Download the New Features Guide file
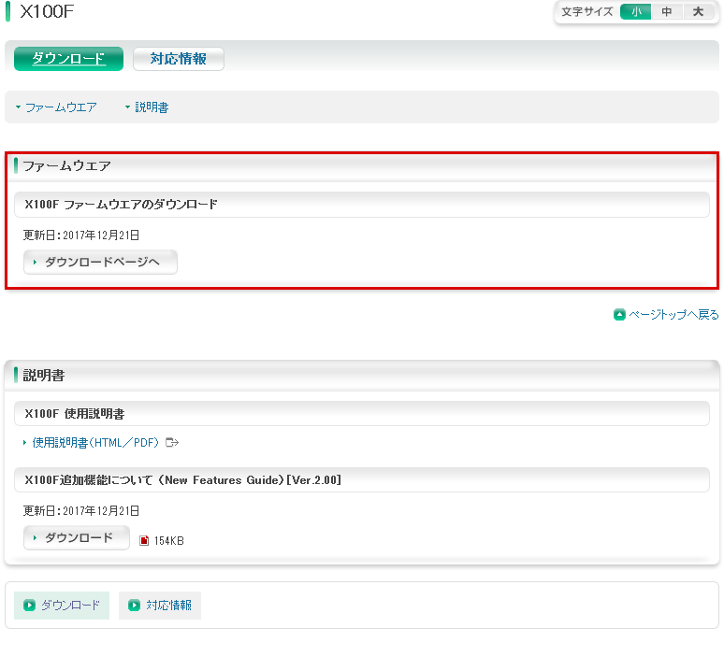This screenshot has height=656, width=724. (x=78, y=537)
